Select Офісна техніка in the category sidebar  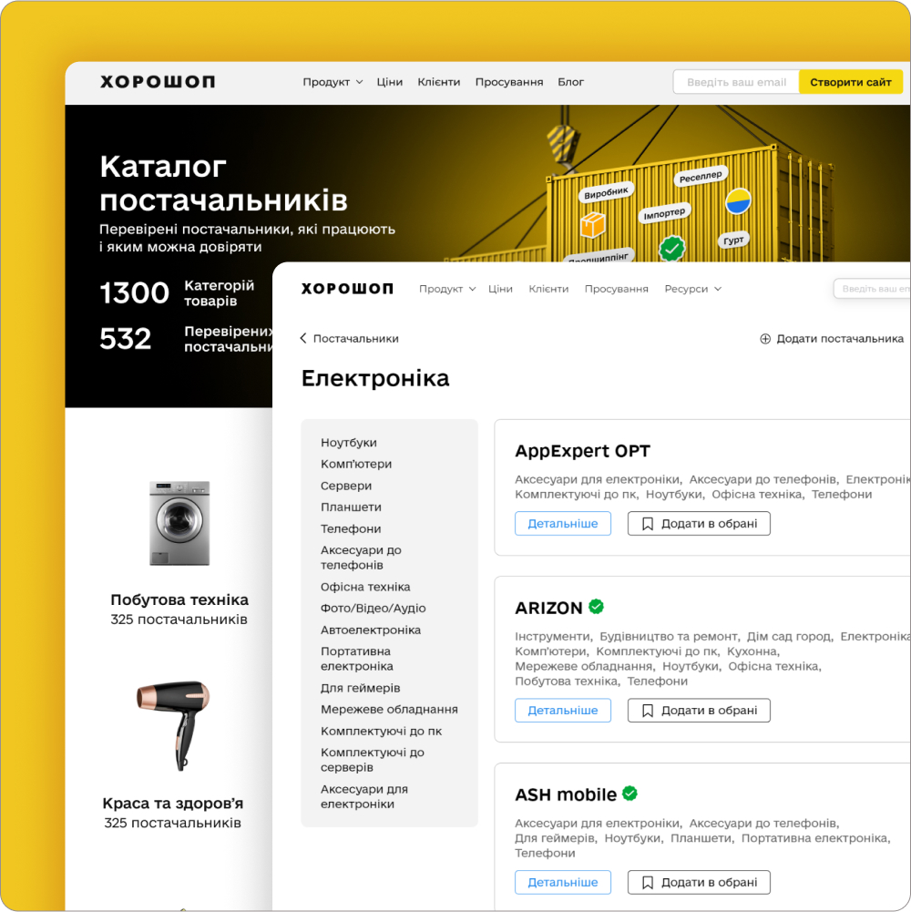click(365, 587)
